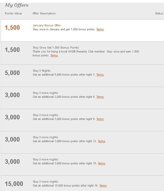Open Terms for bonus after night 12
The width and height of the screenshot is (164, 191).
point(102,141)
